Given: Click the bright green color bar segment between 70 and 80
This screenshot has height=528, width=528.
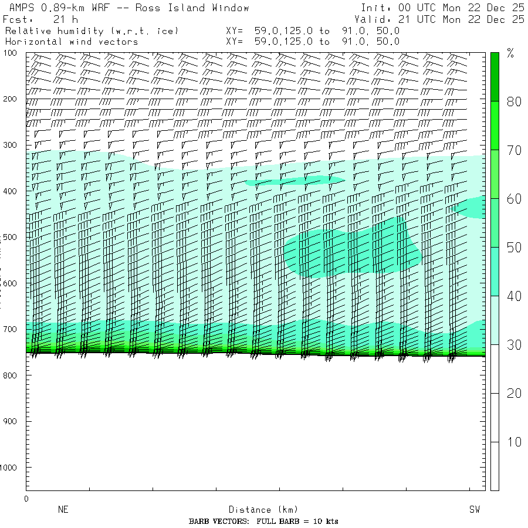Looking at the screenshot, I should click(495, 126).
